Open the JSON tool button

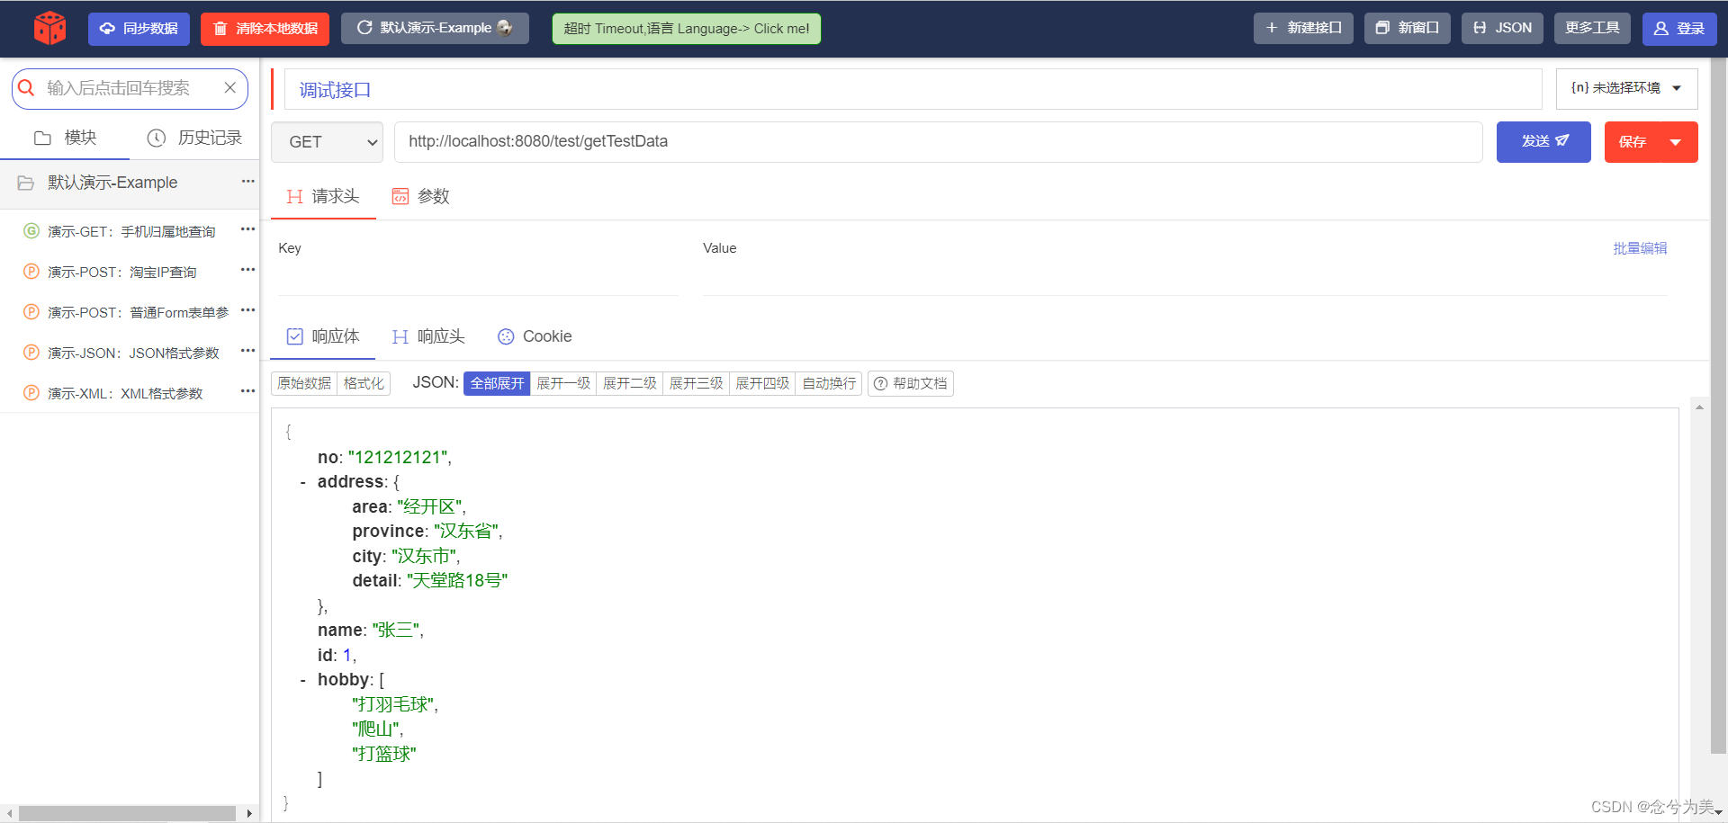1502,29
